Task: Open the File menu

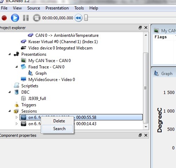Action: pos(4,8)
